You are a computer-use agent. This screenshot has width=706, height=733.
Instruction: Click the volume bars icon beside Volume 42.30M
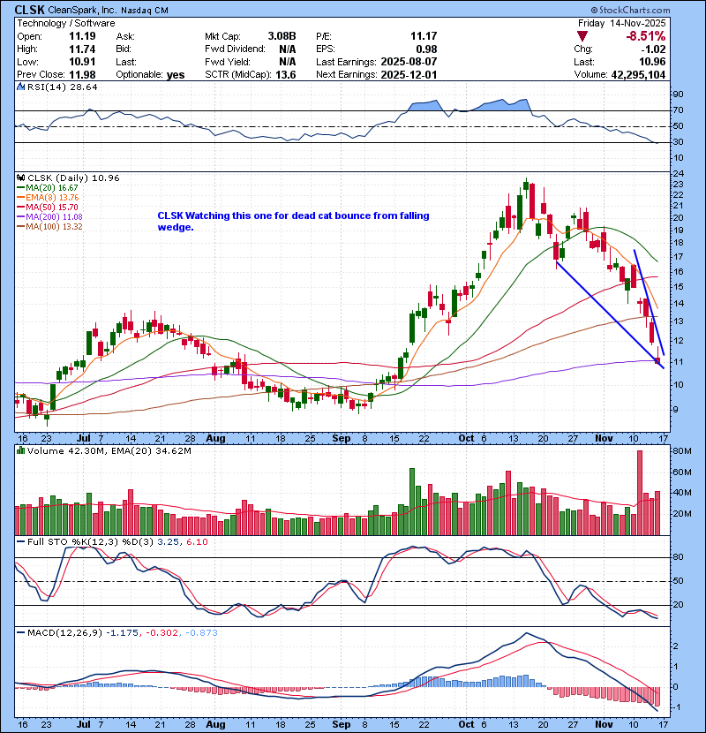(x=20, y=450)
